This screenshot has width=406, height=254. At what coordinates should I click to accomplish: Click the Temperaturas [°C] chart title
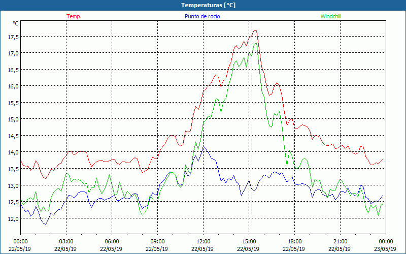point(208,5)
